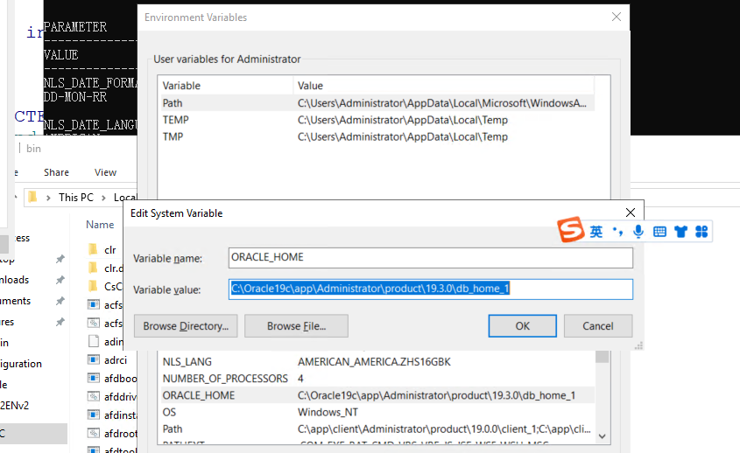Click Browse File button
This screenshot has height=453, width=740.
coord(296,326)
